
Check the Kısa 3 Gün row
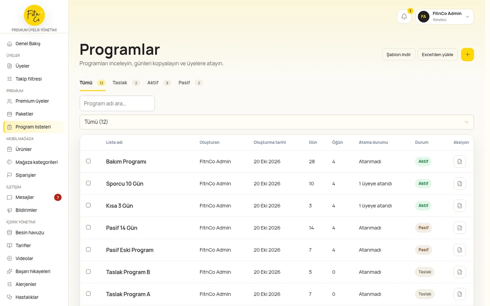pos(88,205)
